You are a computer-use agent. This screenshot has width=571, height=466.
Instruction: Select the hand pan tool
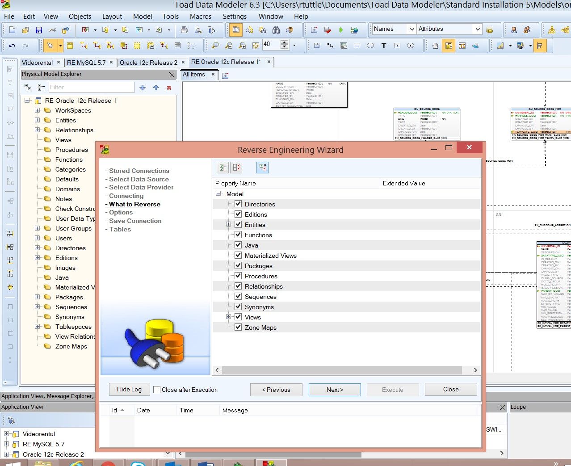435,46
